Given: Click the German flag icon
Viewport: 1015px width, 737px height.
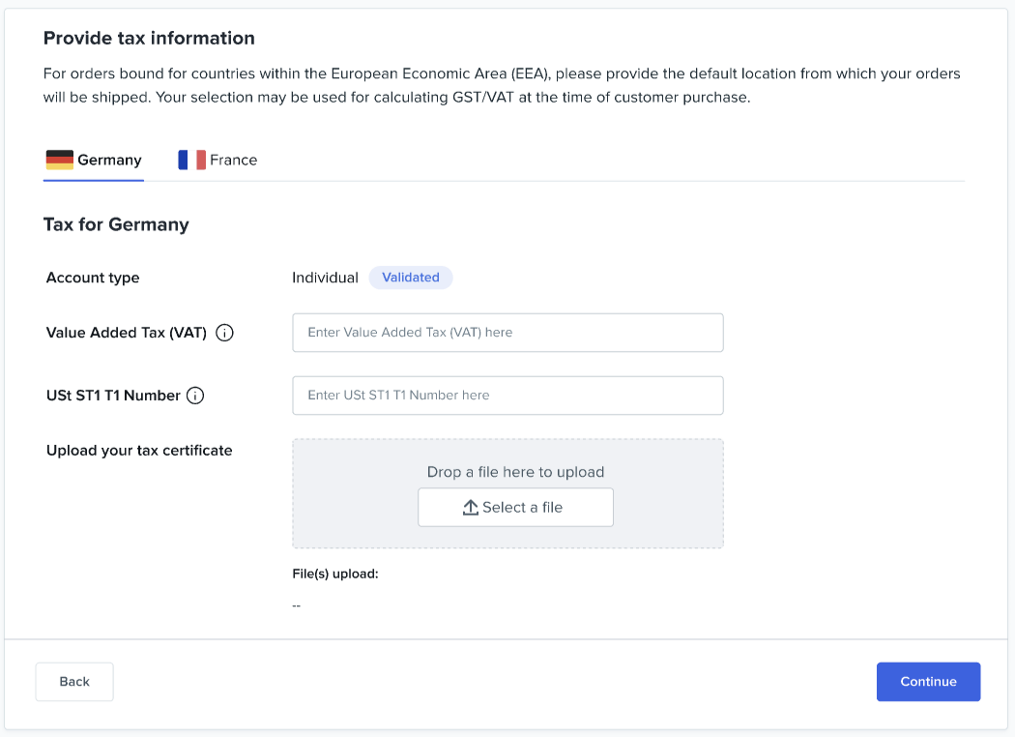Looking at the screenshot, I should pyautogui.click(x=59, y=160).
